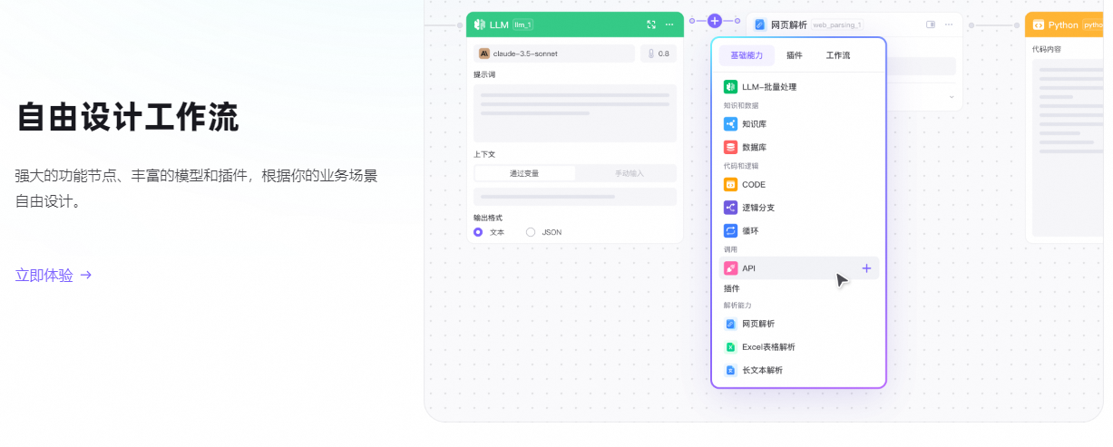
Task: Click the 知识库 blue icon
Action: click(730, 124)
